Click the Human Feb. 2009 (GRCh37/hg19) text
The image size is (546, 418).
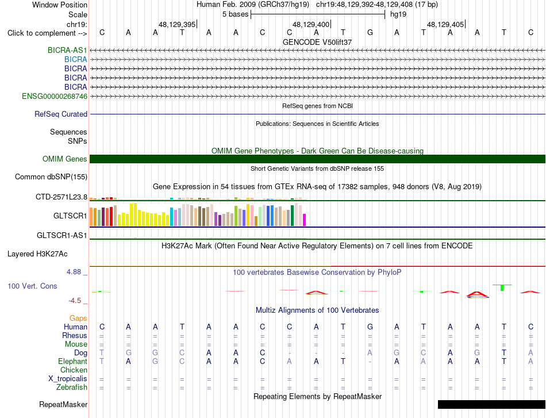point(253,5)
